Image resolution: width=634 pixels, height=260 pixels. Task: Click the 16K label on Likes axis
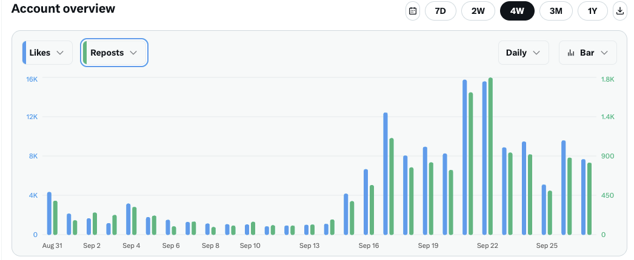tap(32, 79)
